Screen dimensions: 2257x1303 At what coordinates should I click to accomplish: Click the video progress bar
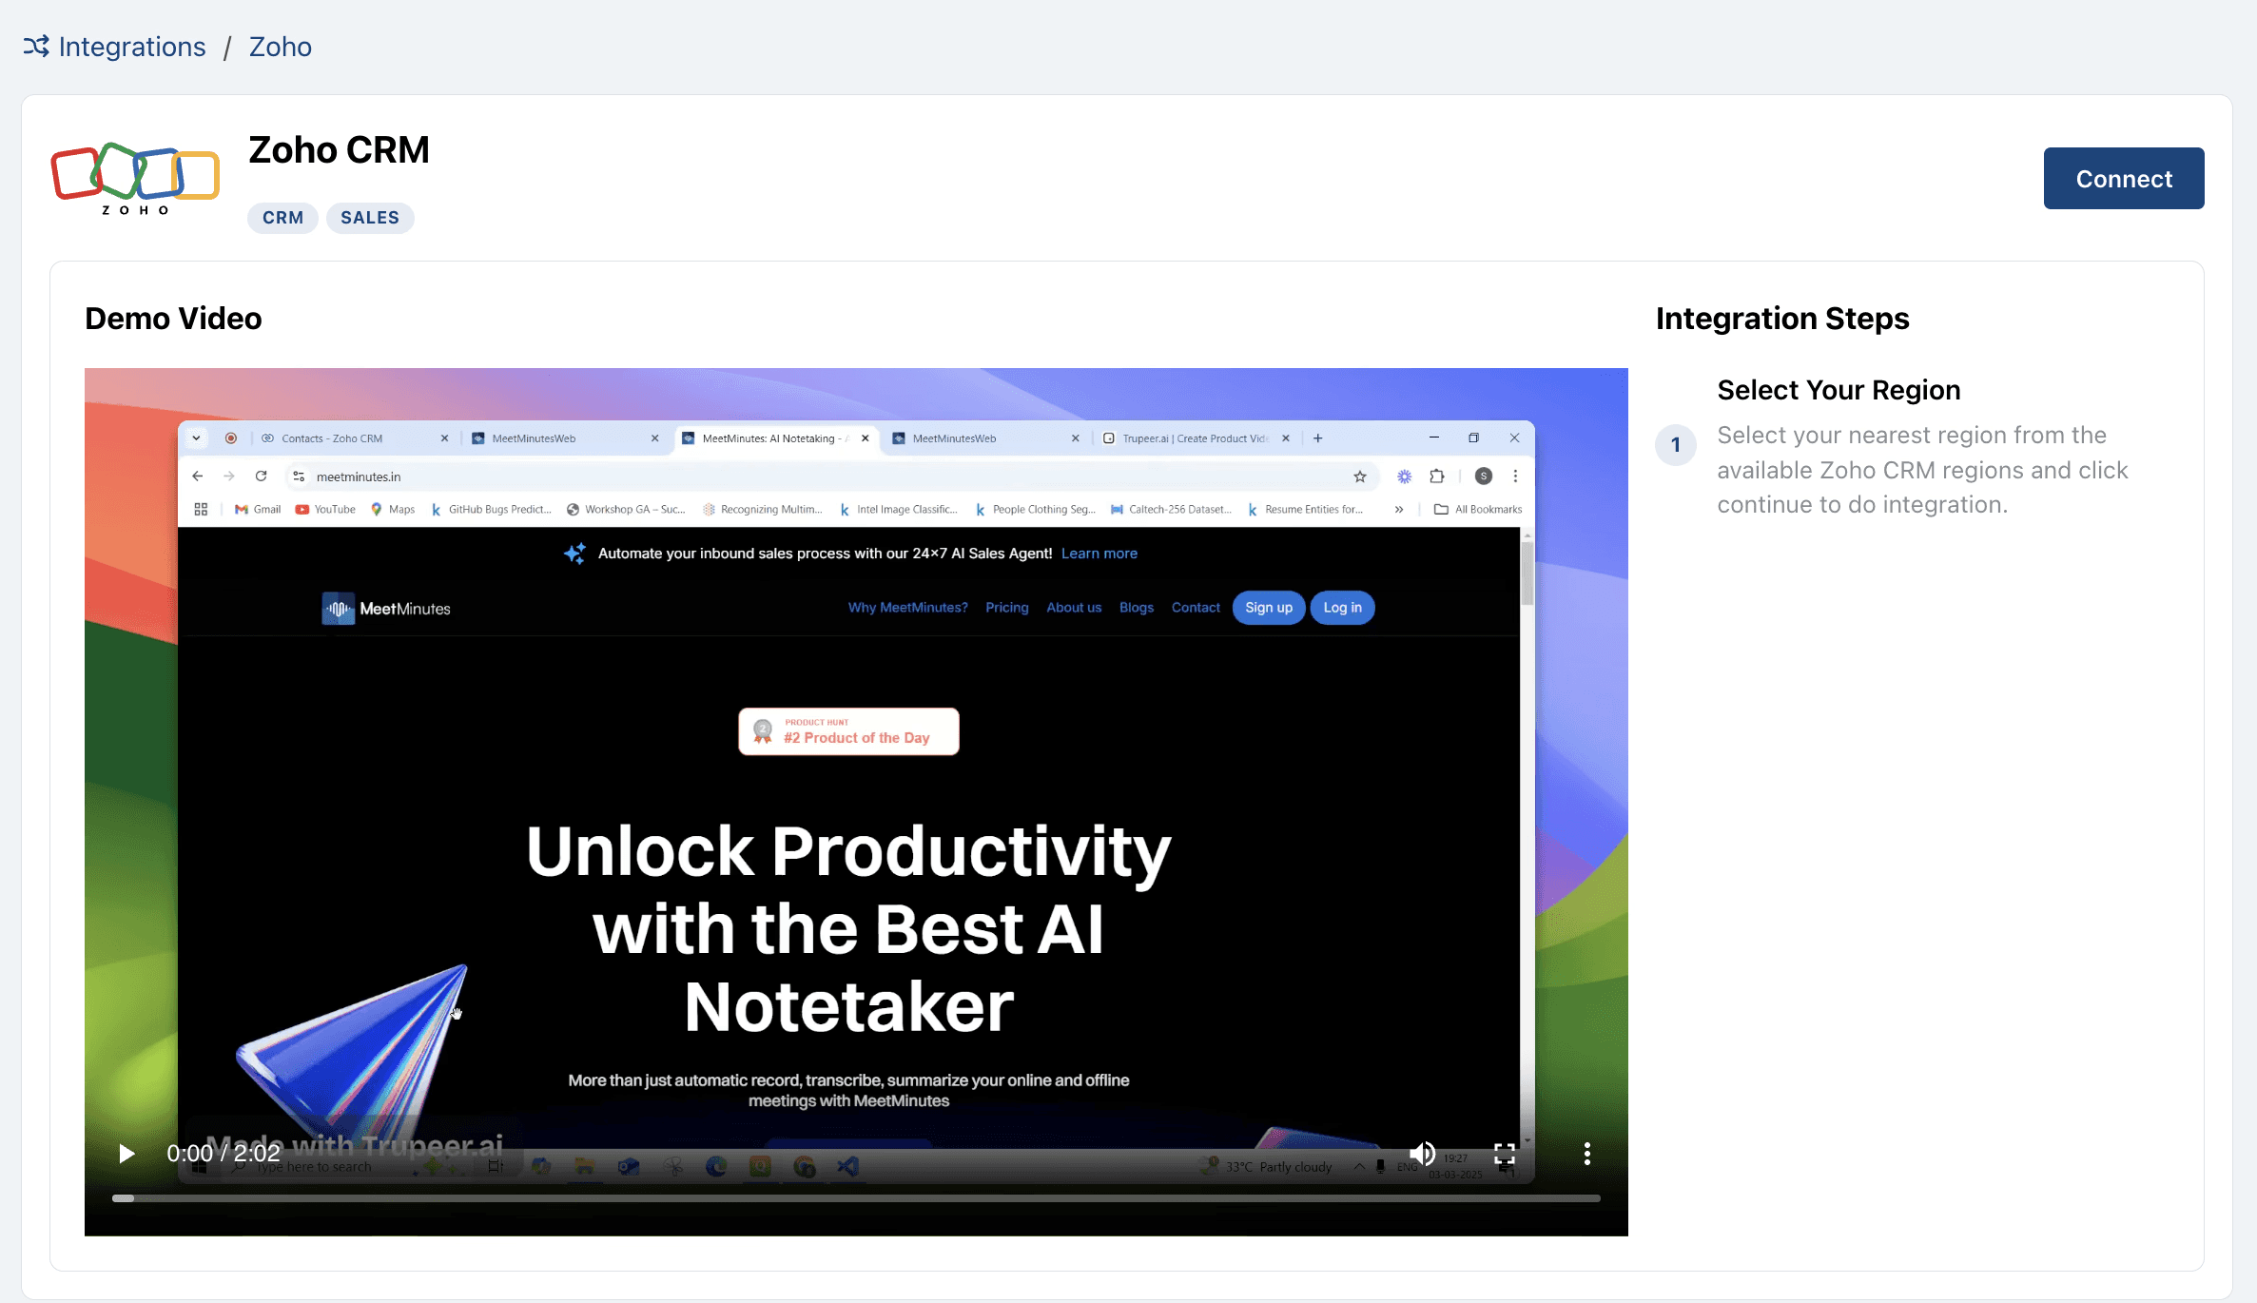tap(856, 1198)
